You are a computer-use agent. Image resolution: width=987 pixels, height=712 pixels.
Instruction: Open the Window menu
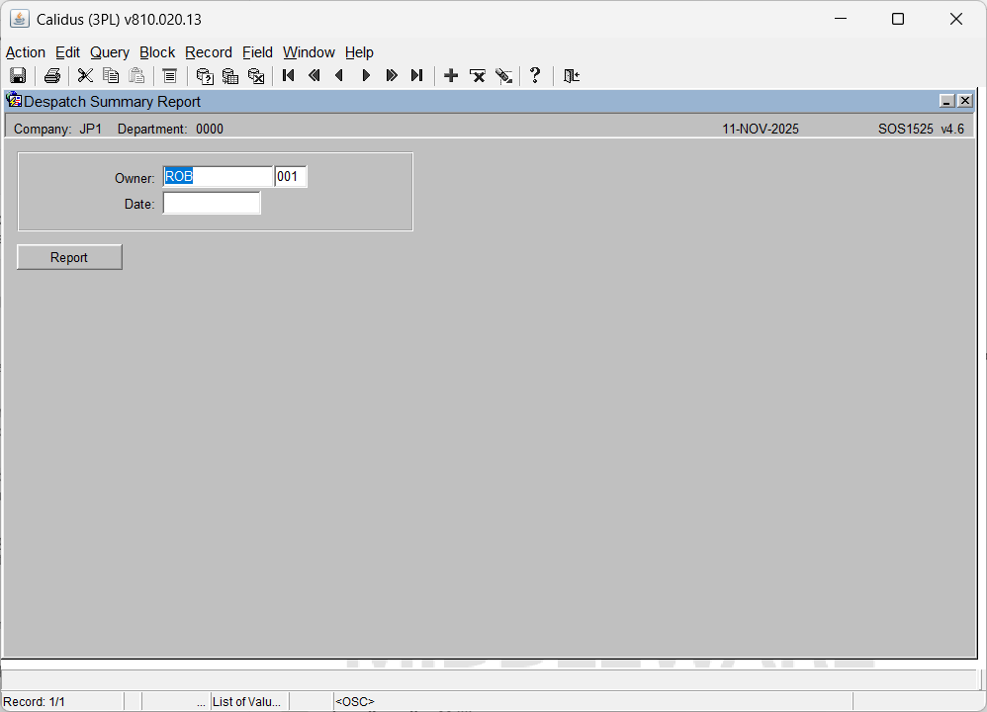pos(309,52)
